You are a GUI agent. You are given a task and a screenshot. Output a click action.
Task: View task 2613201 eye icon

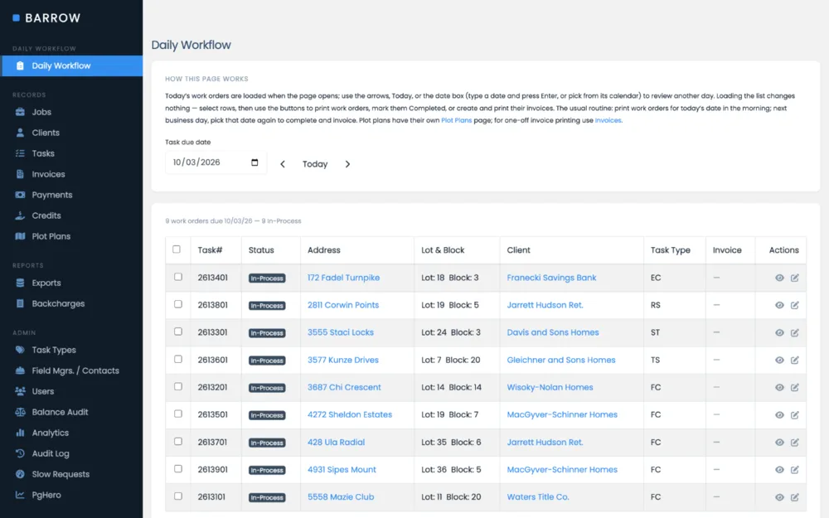pos(779,387)
